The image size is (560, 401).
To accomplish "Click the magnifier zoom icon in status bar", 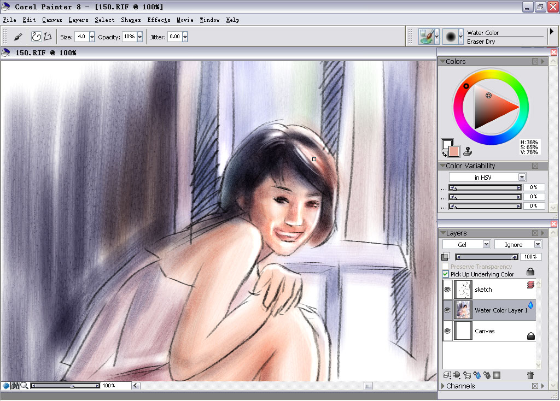I will pos(24,385).
